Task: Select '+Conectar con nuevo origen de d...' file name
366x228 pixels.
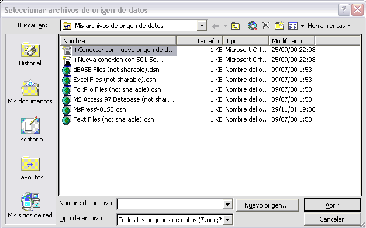Action: point(124,50)
